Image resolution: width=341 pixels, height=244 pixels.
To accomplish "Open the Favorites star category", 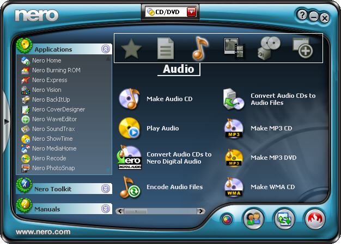I will (x=131, y=48).
